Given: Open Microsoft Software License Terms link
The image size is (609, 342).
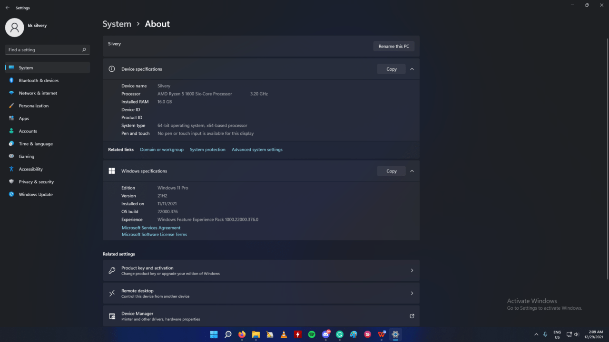Looking at the screenshot, I should click(154, 235).
